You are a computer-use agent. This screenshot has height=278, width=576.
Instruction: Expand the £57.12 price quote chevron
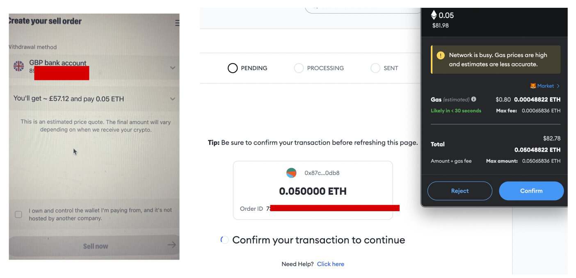(x=173, y=99)
